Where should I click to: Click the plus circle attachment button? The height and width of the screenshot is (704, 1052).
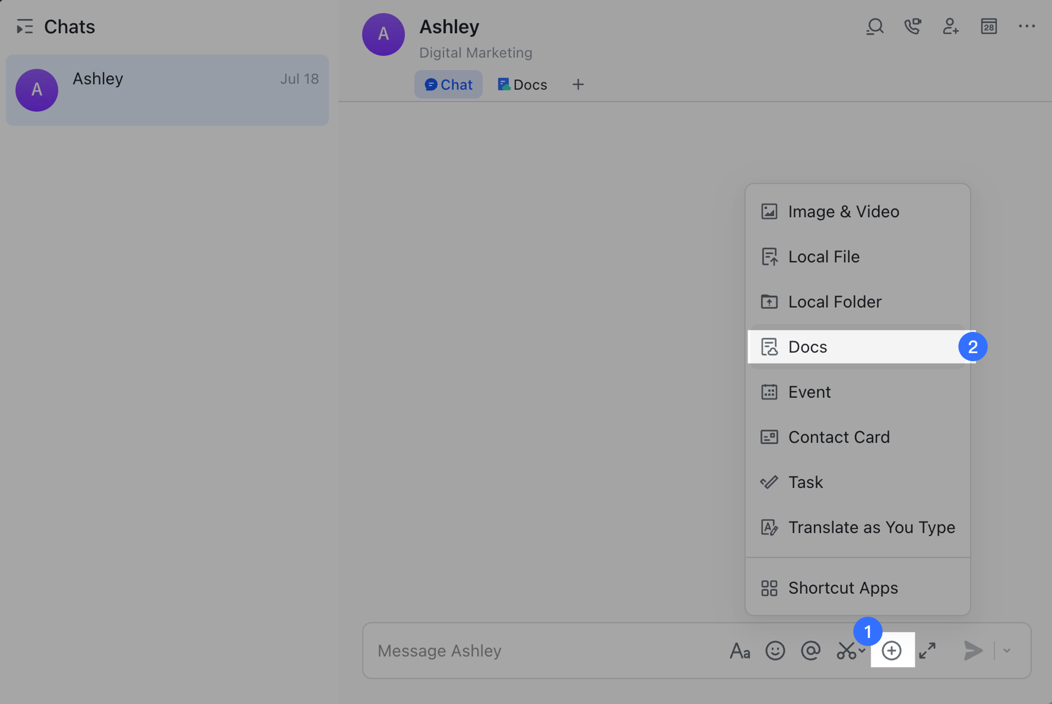(x=891, y=651)
